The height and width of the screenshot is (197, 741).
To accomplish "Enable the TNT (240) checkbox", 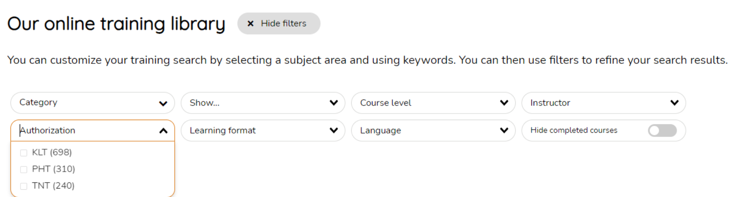I will [24, 186].
